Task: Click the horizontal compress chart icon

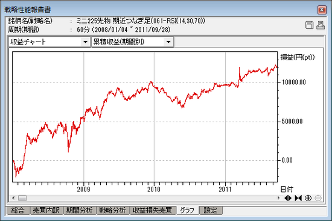Action: click(x=298, y=198)
